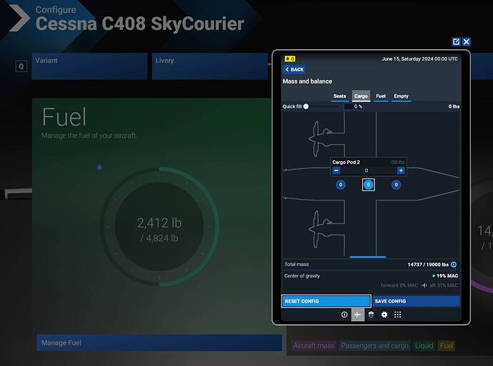Open the pilot profile icon in EFB toolbar
Screen dimensions: 493x366
click(371, 315)
